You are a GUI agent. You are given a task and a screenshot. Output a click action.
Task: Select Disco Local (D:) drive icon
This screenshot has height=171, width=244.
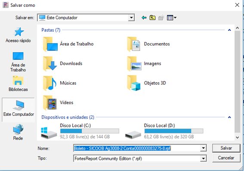pos(133,135)
